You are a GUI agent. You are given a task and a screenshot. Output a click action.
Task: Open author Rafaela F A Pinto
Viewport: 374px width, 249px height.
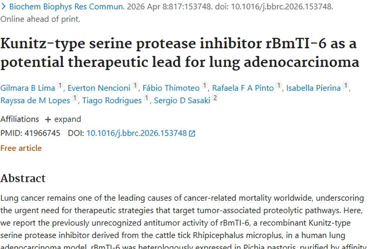pyautogui.click(x=243, y=88)
